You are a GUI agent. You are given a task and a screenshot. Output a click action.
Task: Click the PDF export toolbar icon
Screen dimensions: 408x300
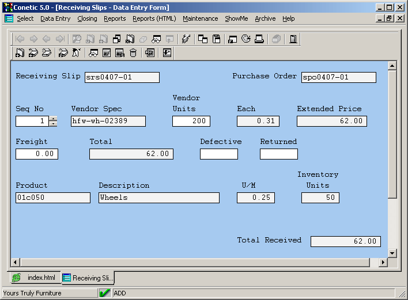pos(149,53)
